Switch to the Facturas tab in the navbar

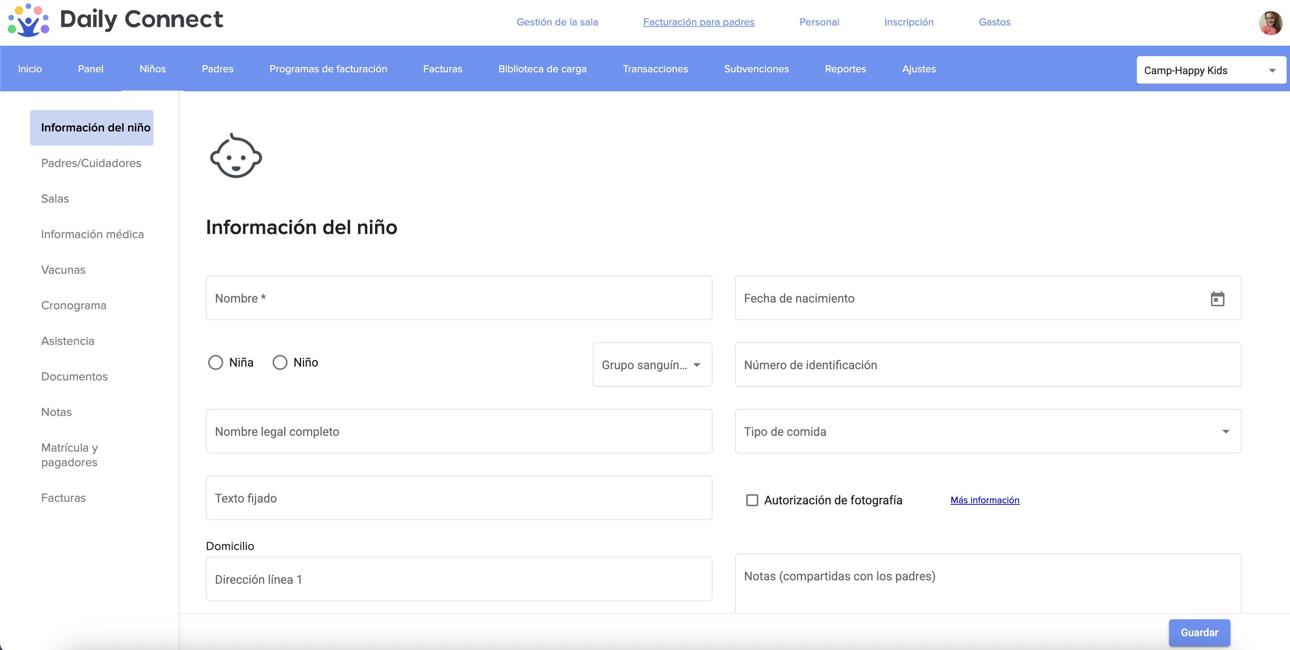coord(442,69)
